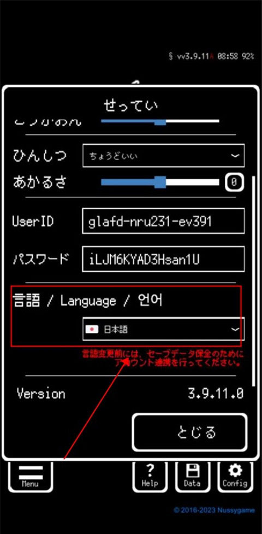Click the Japan flag in language selector
Viewport: 262px width, 534px height.
[x=92, y=330]
